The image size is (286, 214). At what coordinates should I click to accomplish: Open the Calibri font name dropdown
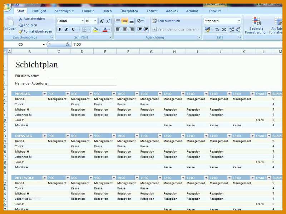[83, 21]
